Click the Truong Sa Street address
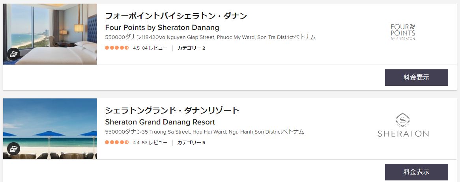Viewport: 460px width, 182px height. pyautogui.click(x=204, y=132)
